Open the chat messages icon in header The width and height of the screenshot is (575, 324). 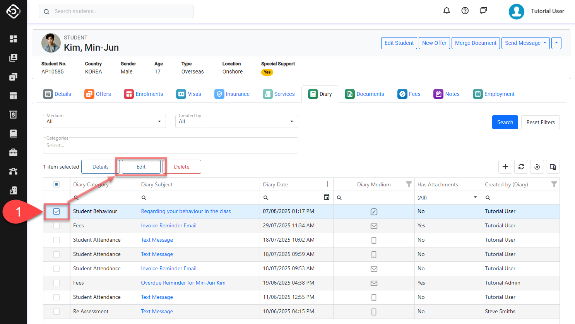click(x=483, y=11)
